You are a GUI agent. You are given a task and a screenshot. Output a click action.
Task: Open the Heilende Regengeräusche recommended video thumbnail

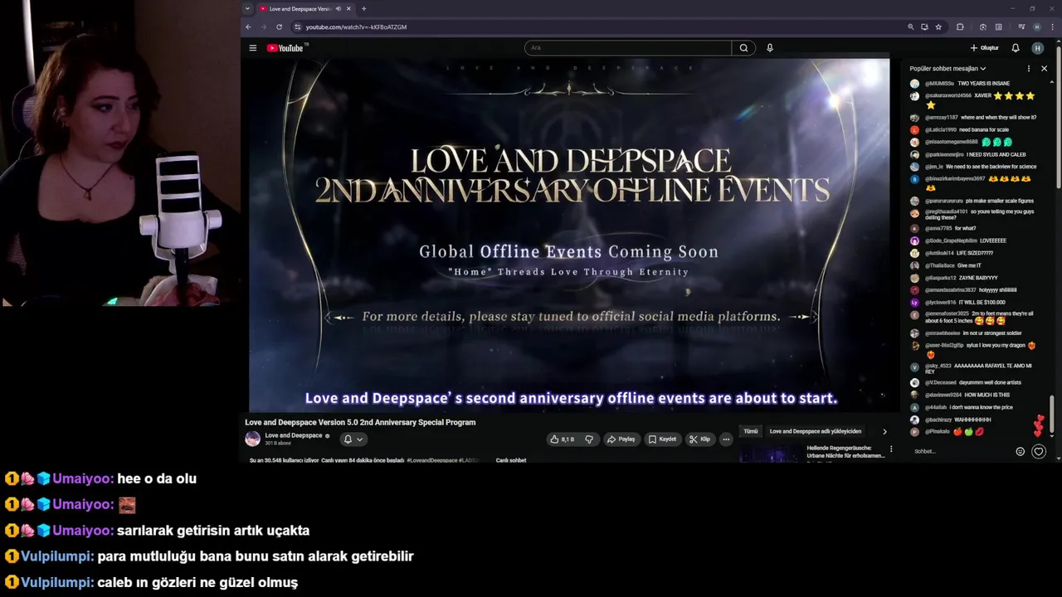tap(769, 454)
